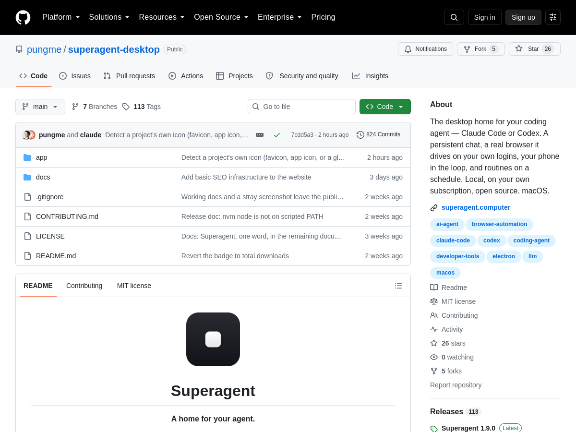This screenshot has width=576, height=432.
Task: Expand commit message ellipsis button
Action: 260,135
